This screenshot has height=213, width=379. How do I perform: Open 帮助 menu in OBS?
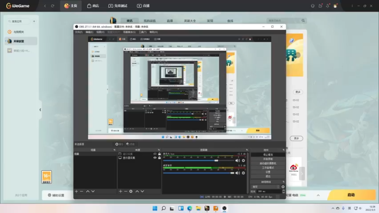click(x=153, y=32)
